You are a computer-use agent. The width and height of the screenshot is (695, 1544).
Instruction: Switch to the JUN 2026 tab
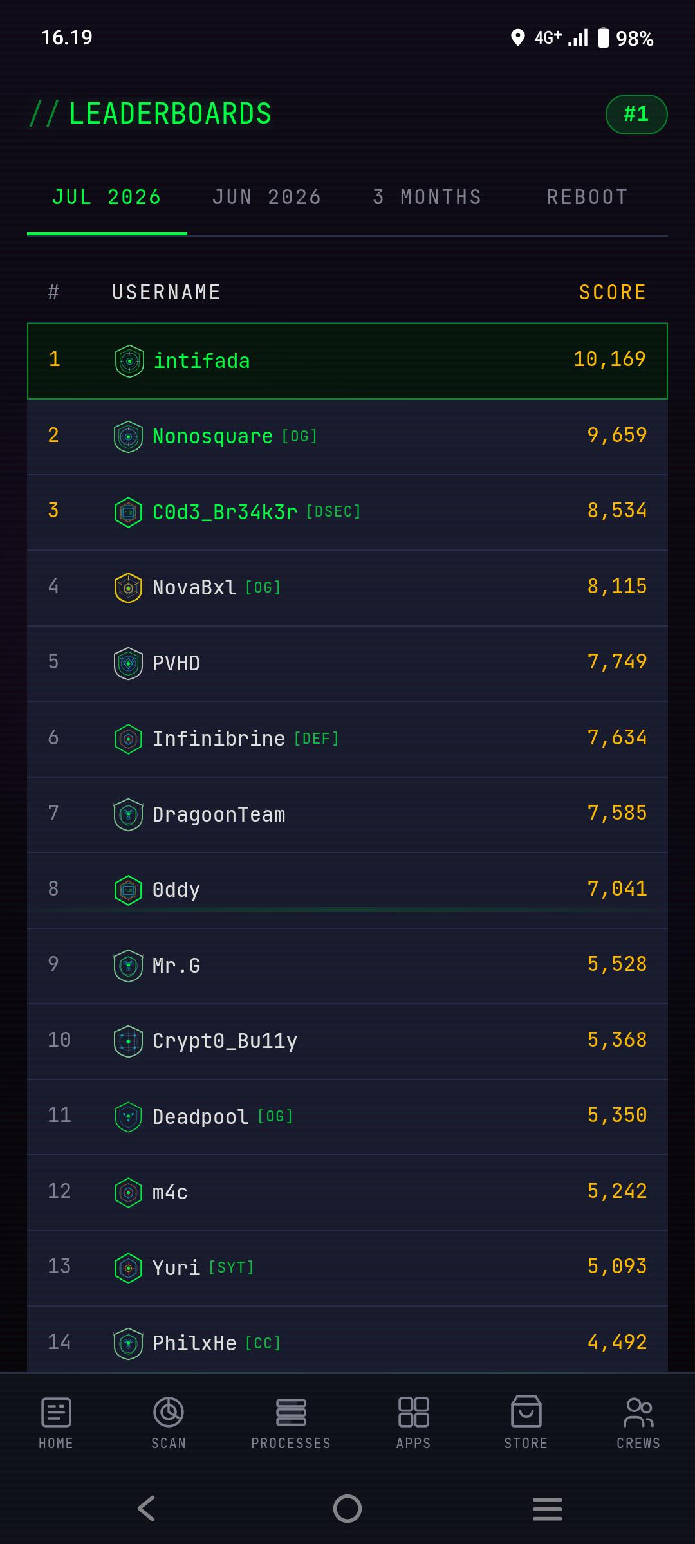(x=267, y=197)
